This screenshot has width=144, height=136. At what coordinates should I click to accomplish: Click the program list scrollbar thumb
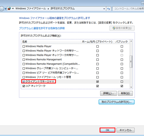(131, 62)
